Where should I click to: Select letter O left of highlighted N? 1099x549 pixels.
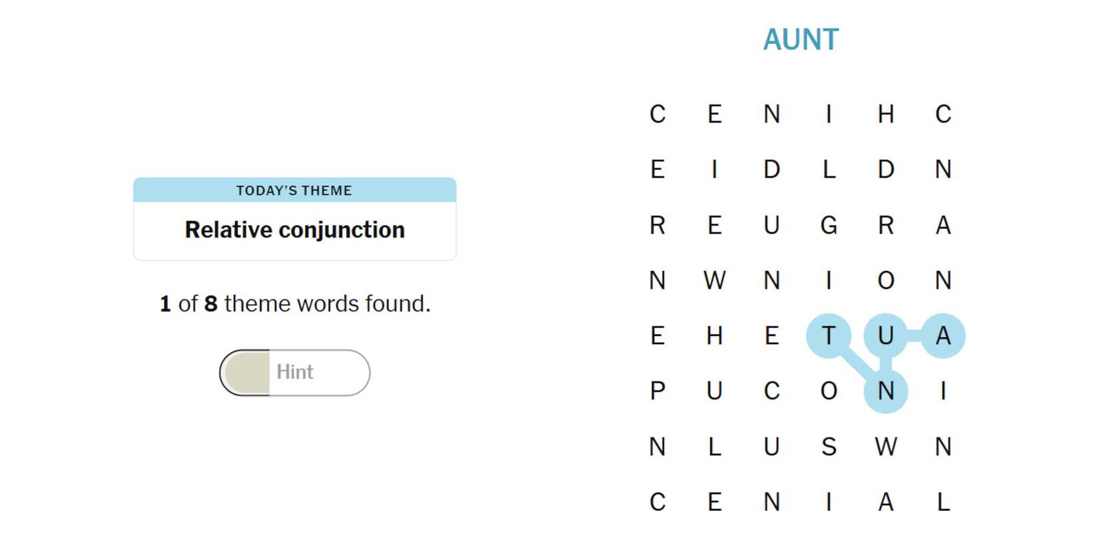[x=829, y=391]
